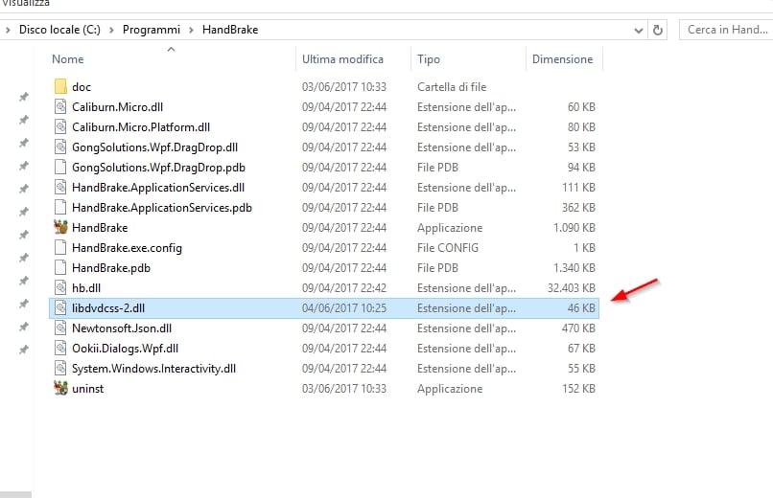Click the size value 1.090 KB
Image resolution: width=773 pixels, height=498 pixels.
tap(574, 227)
